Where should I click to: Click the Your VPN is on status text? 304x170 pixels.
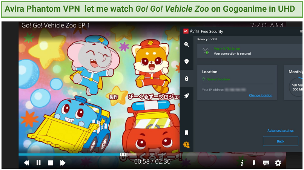pos(227,49)
